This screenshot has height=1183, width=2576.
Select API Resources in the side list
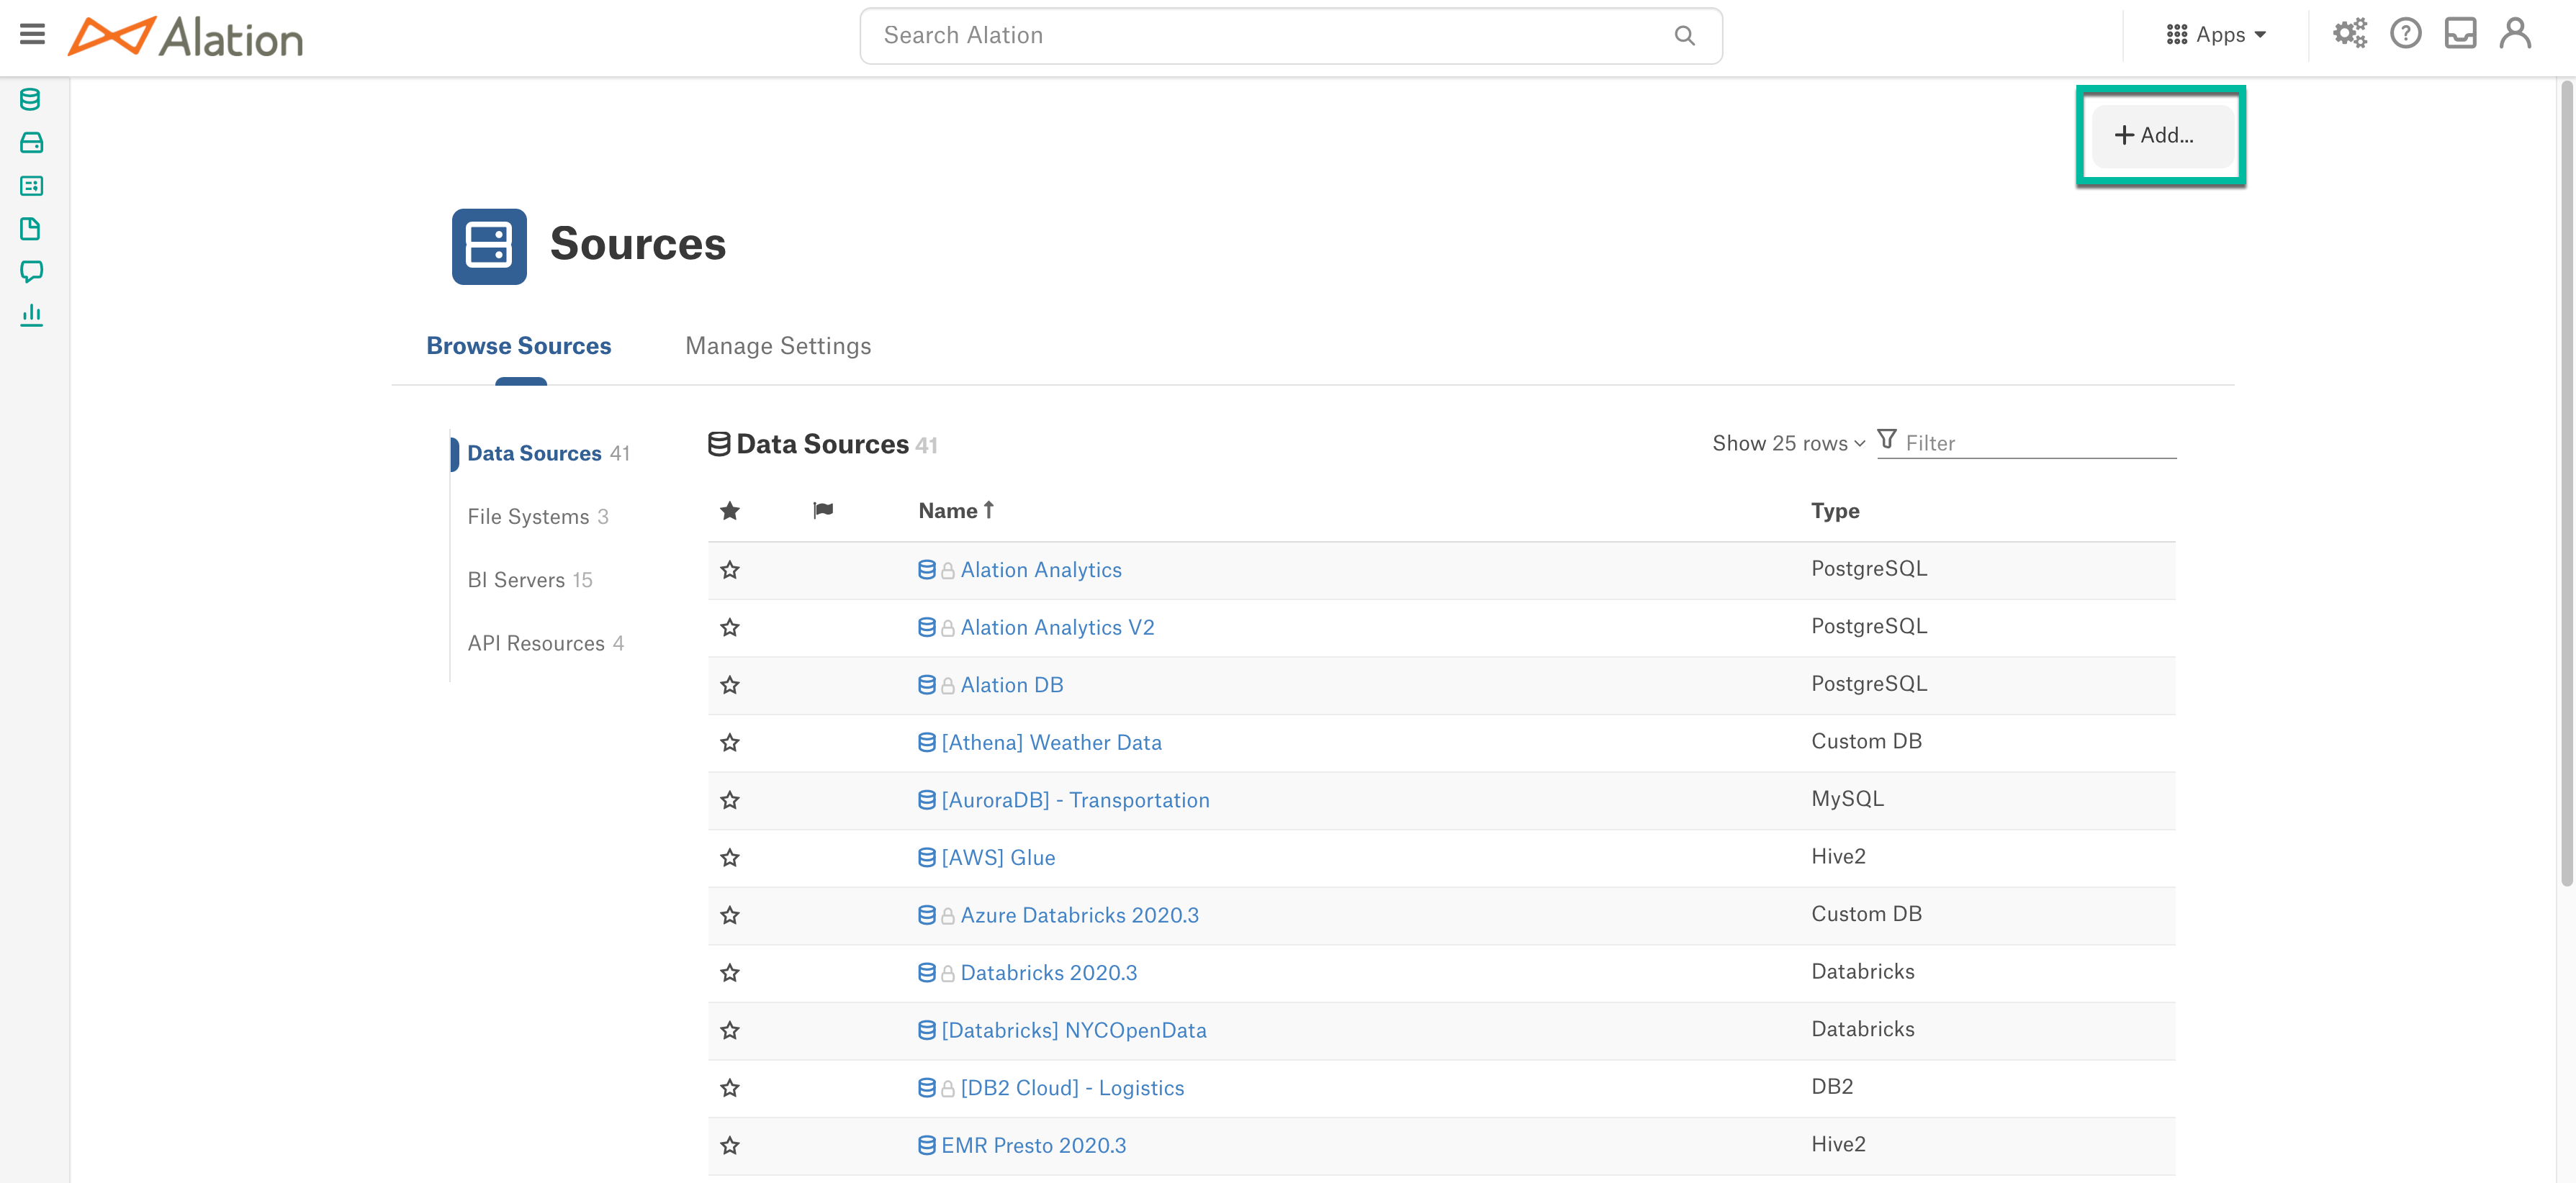coord(545,643)
